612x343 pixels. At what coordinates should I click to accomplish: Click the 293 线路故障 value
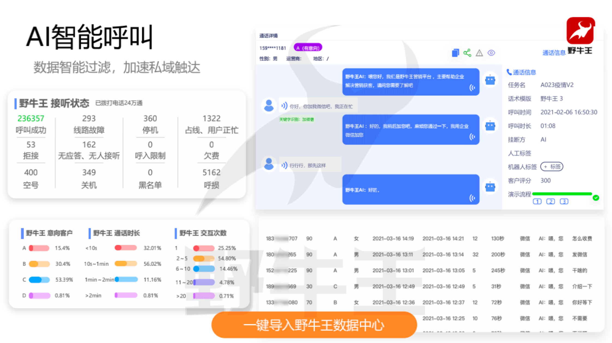89,118
